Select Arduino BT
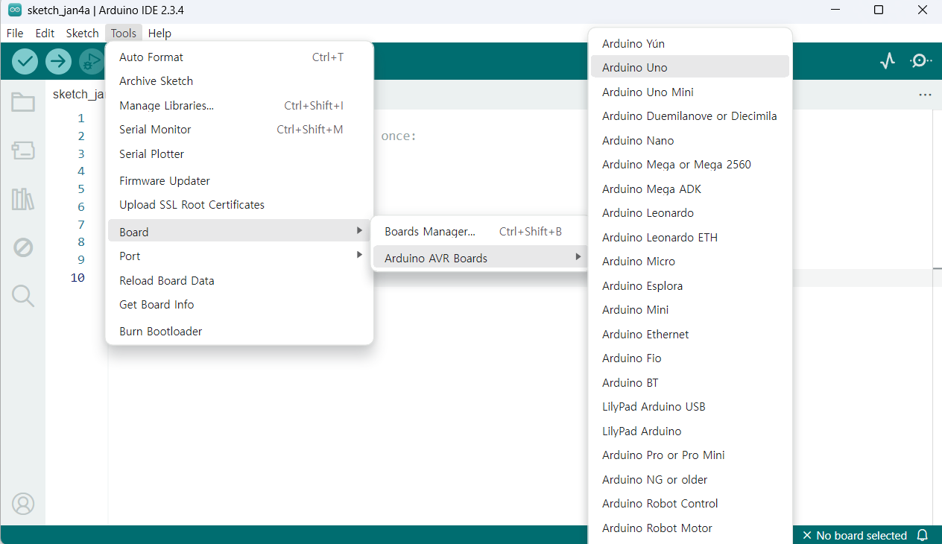Viewport: 942px width, 544px height. pos(690,382)
